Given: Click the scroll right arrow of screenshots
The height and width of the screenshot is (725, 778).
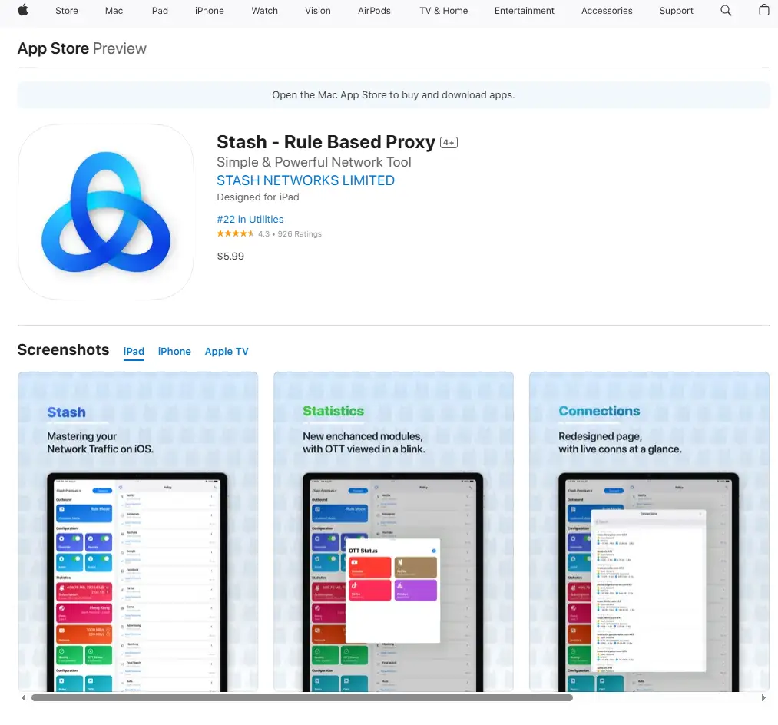Looking at the screenshot, I should tap(763, 697).
